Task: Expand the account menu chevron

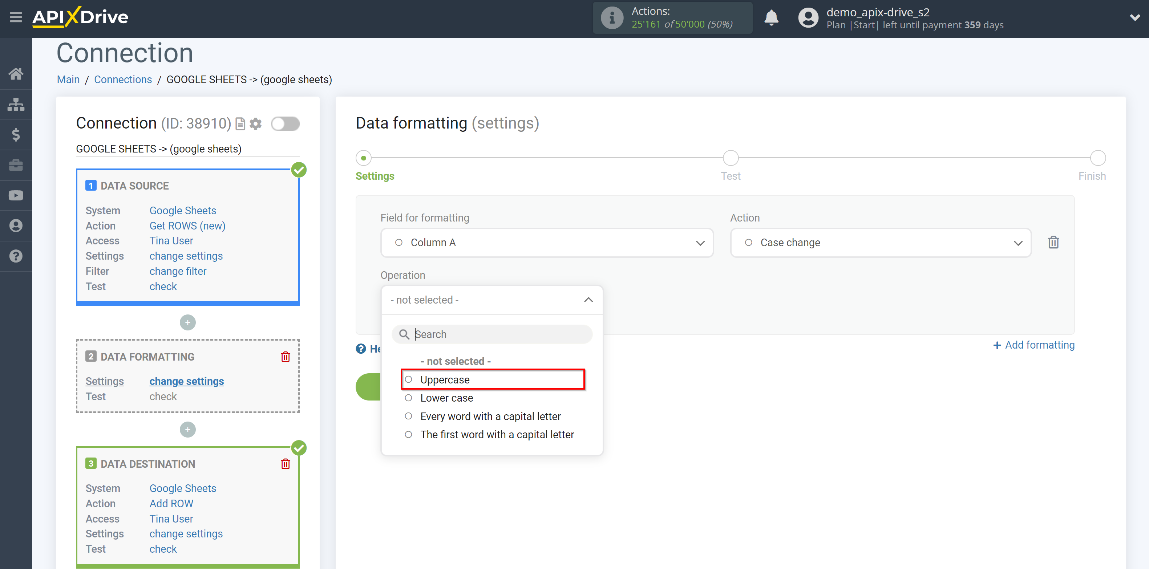Action: [1135, 18]
